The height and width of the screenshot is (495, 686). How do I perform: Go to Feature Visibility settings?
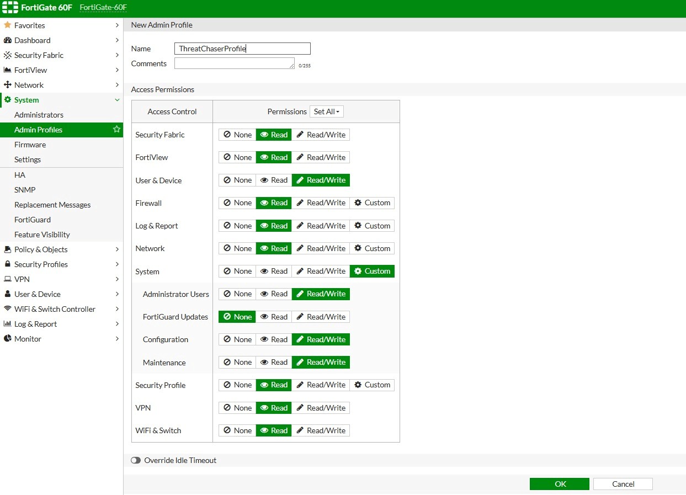point(42,235)
